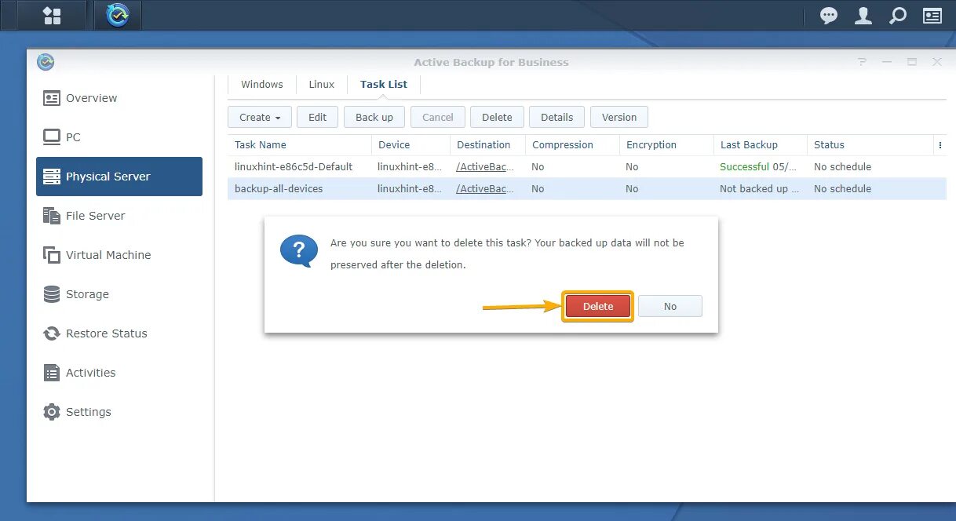Expand the Create dropdown button
Image resolution: width=956 pixels, height=521 pixels.
260,117
